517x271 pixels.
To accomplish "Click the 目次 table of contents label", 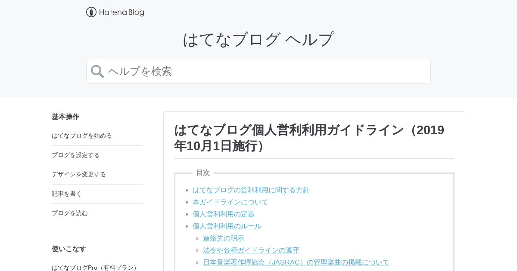I will pyautogui.click(x=203, y=172).
